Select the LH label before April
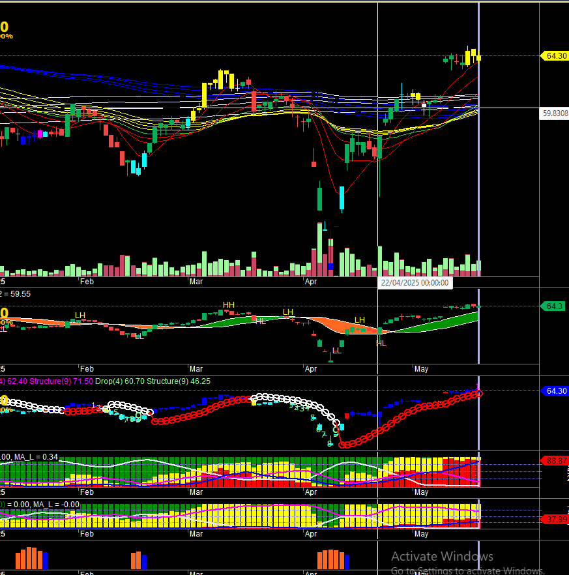The width and height of the screenshot is (569, 575). [288, 312]
